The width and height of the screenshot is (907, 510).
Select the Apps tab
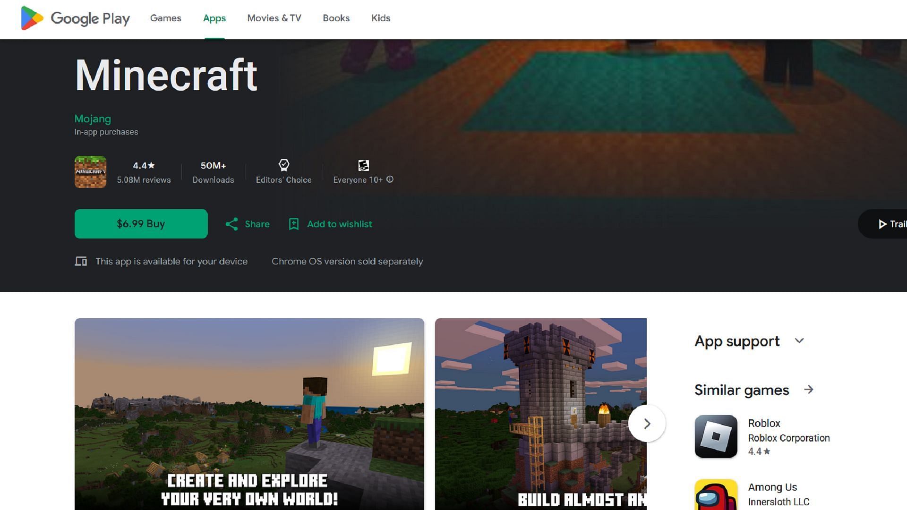click(214, 18)
